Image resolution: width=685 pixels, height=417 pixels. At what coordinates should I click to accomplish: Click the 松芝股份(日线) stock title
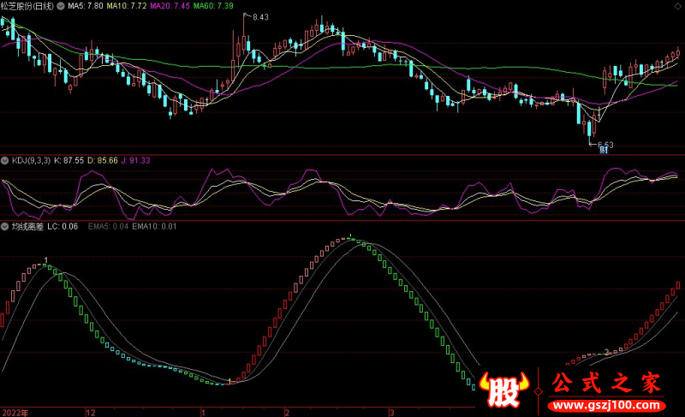pos(27,6)
